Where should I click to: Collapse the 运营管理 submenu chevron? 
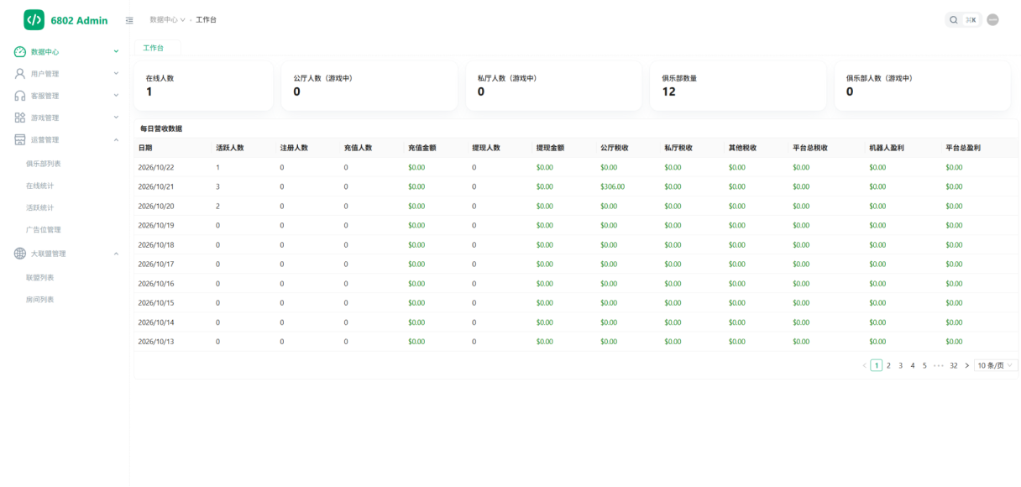(x=116, y=139)
